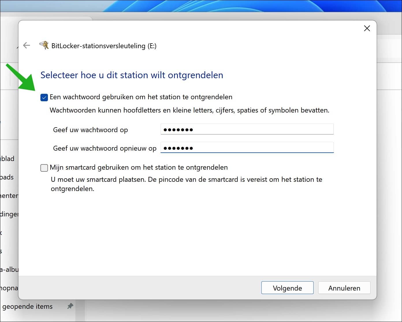Viewport: 402px width, 322px height.
Task: Click the 'Selecteer hoe u dit station' heading
Action: (132, 75)
